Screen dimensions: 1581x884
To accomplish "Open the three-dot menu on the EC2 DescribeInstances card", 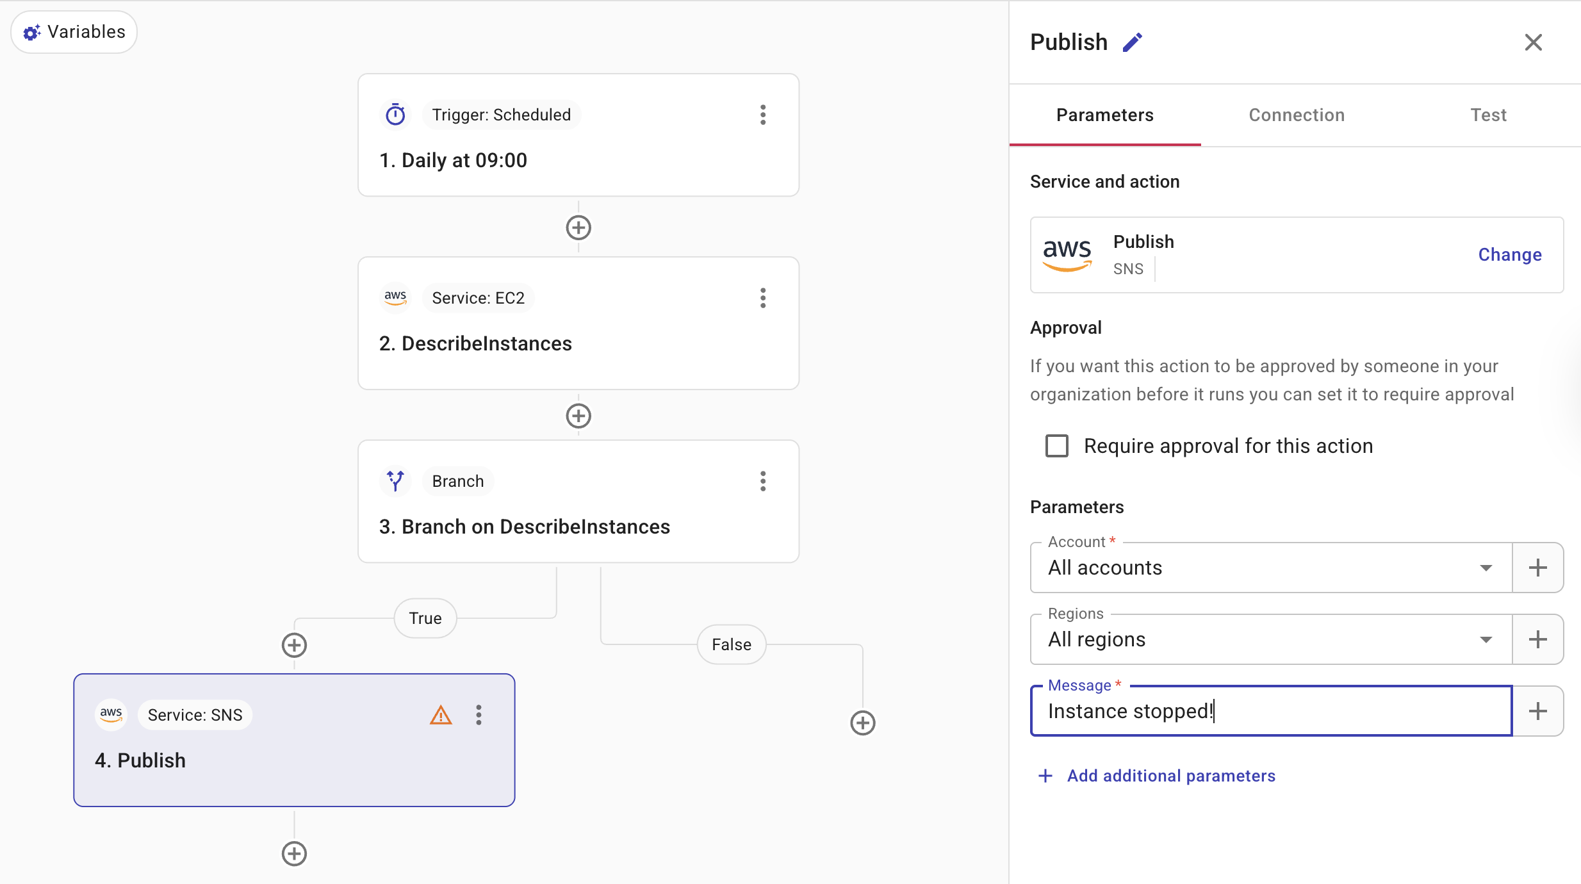I will point(762,298).
